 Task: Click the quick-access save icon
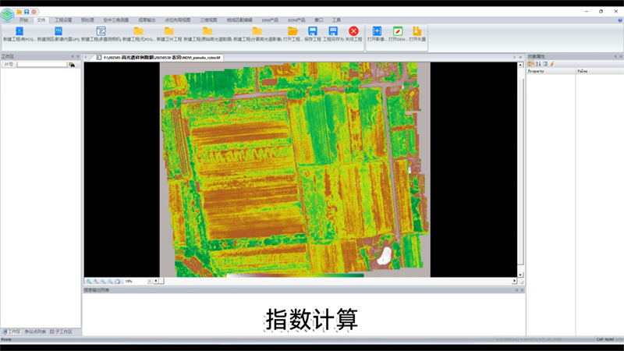click(x=27, y=12)
